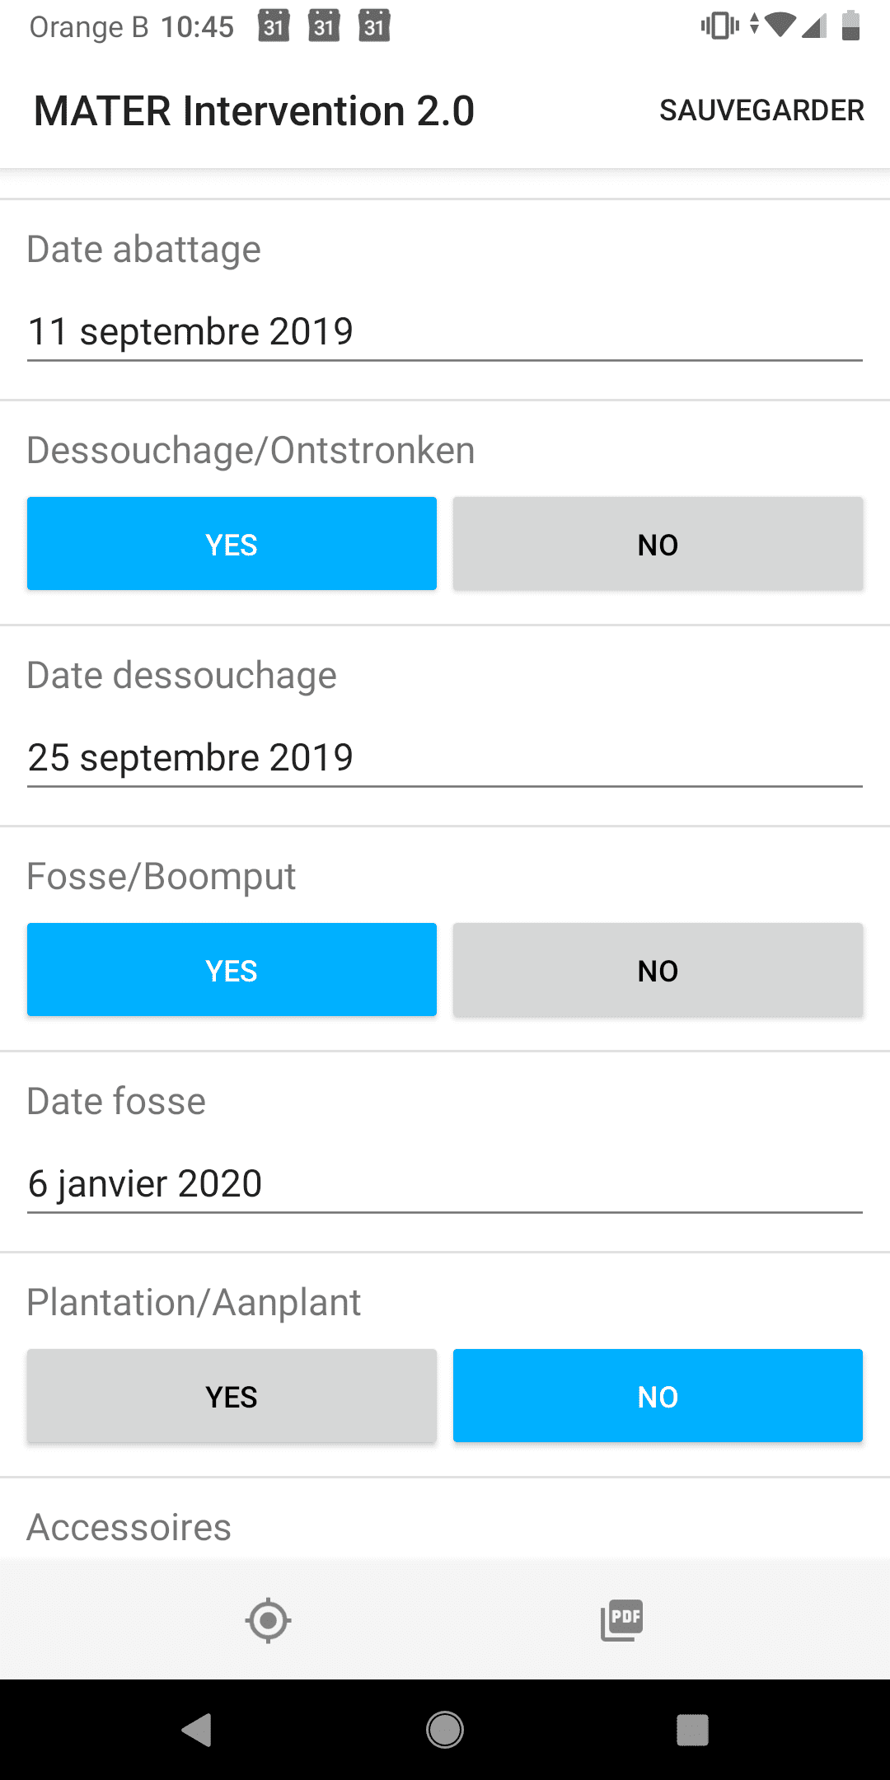
Task: Open recent apps square icon
Action: [x=692, y=1730]
